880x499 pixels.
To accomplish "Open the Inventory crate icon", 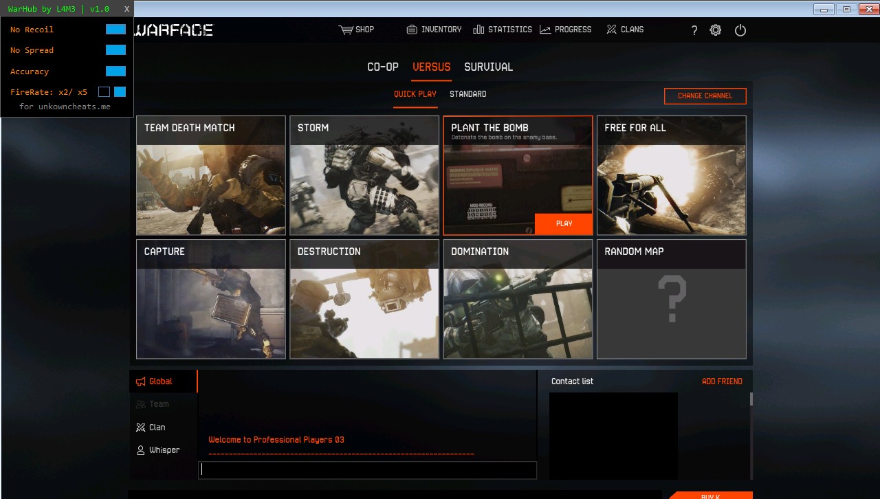I will tap(412, 30).
